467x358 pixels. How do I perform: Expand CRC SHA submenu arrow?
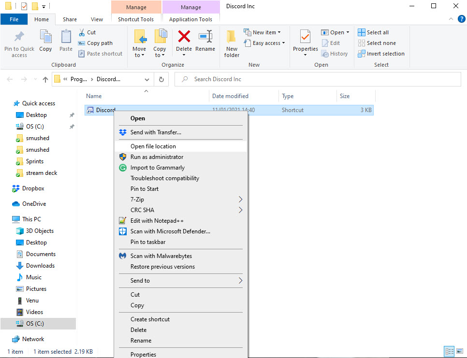[x=240, y=210]
